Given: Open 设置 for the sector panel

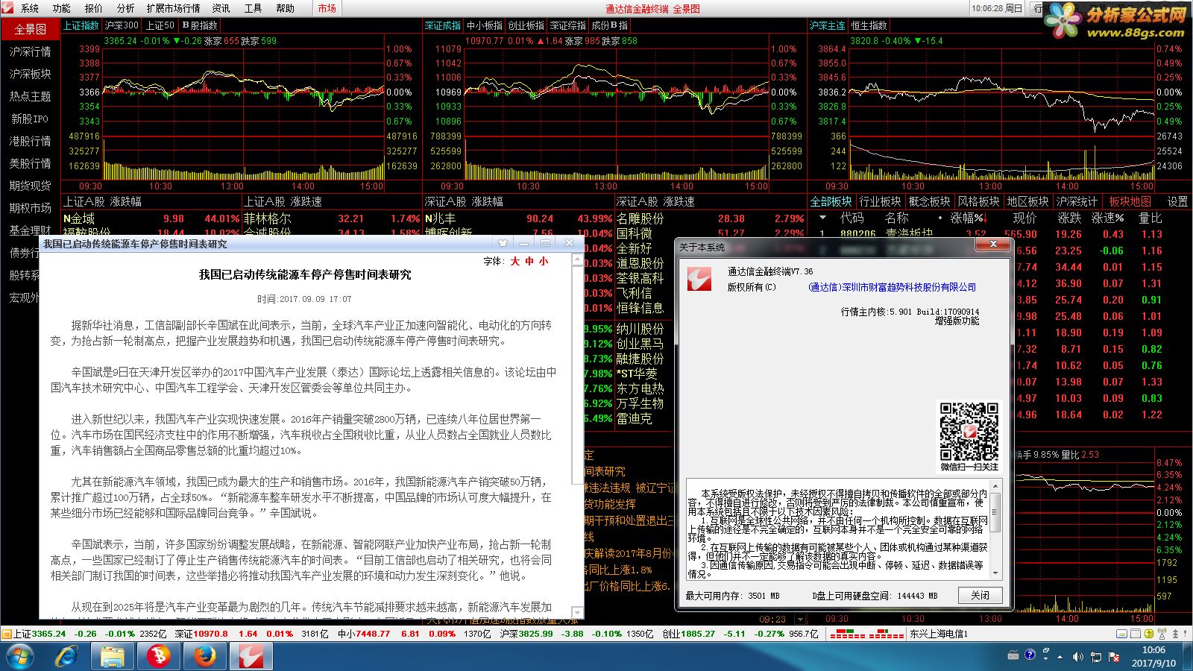Looking at the screenshot, I should point(1177,201).
